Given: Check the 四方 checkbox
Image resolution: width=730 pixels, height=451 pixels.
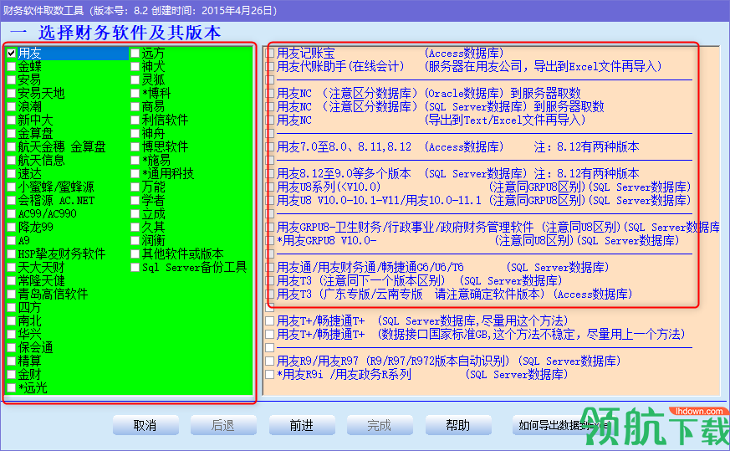Looking at the screenshot, I should coord(12,308).
